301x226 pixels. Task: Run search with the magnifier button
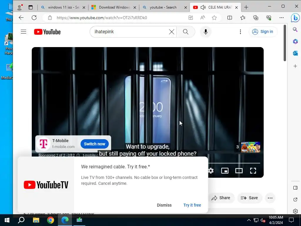pos(186,32)
